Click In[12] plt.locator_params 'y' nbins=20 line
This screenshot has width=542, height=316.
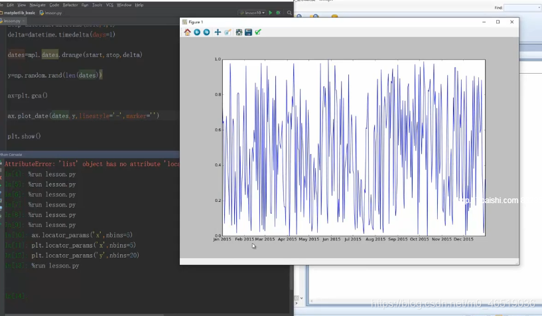tap(72, 256)
